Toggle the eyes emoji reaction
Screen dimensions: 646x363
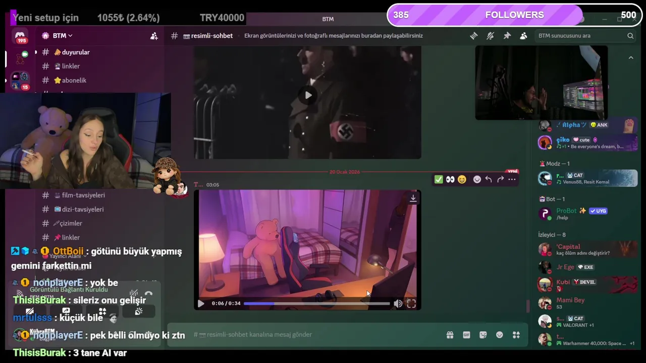[450, 179]
